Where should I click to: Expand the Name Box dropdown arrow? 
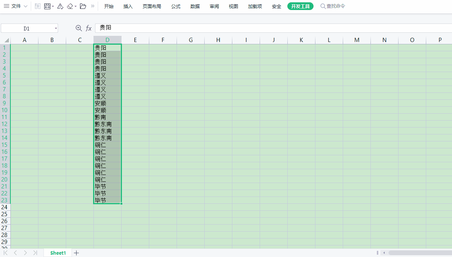(x=56, y=28)
